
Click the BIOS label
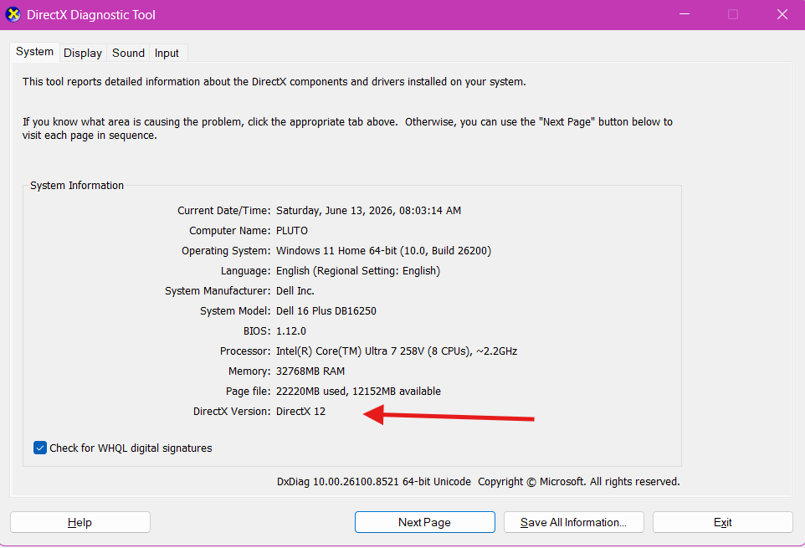coord(257,331)
